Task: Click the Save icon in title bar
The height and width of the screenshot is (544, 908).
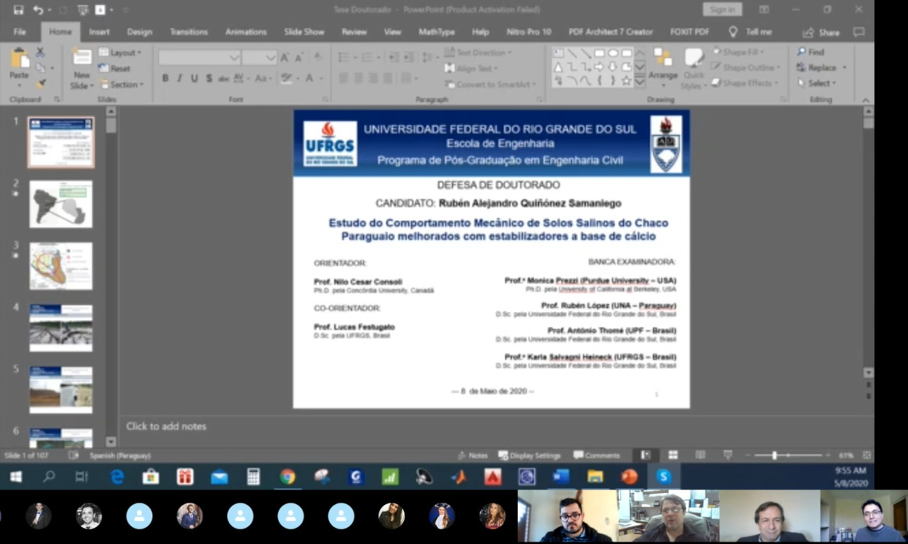Action: coord(18,10)
